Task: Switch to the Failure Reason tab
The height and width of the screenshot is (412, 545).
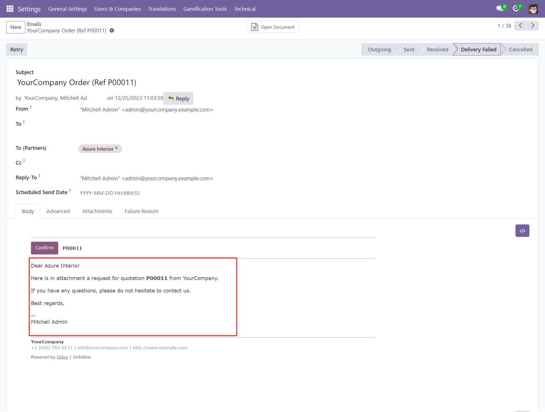Action: point(141,211)
